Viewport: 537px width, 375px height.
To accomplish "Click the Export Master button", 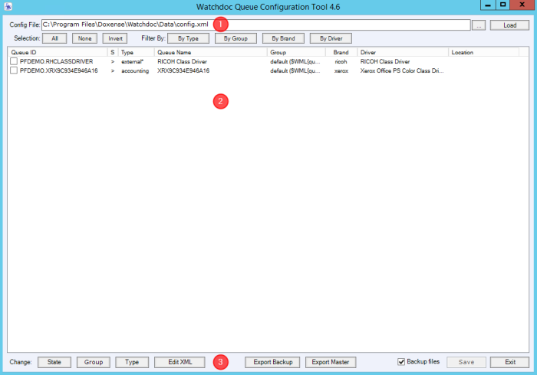I will click(331, 362).
